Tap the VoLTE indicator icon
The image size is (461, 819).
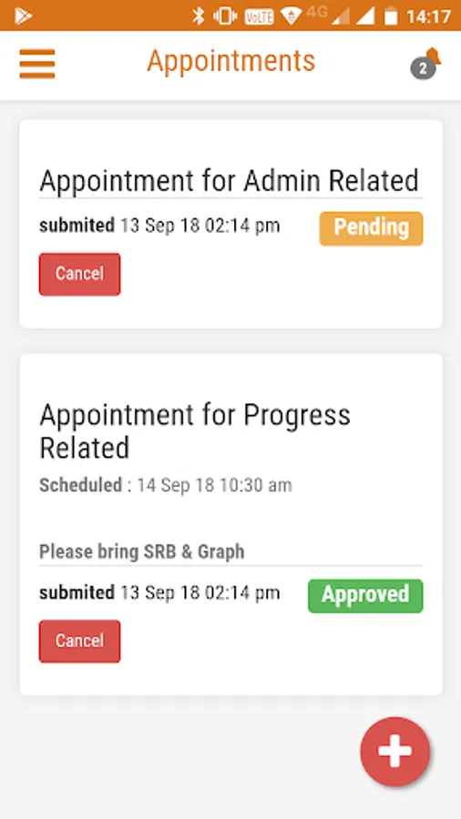tap(260, 16)
